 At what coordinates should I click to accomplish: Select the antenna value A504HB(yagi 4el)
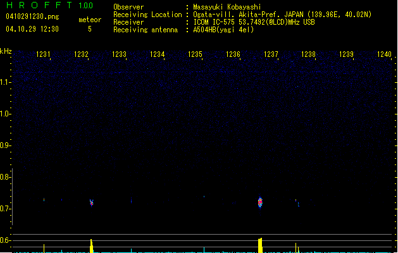click(x=223, y=30)
